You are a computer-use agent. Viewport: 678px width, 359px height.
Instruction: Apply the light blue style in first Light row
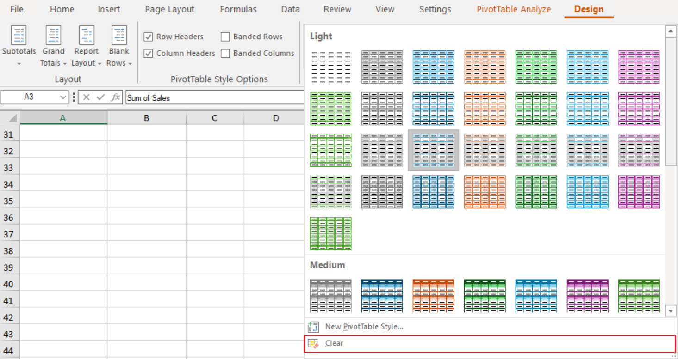click(x=587, y=67)
